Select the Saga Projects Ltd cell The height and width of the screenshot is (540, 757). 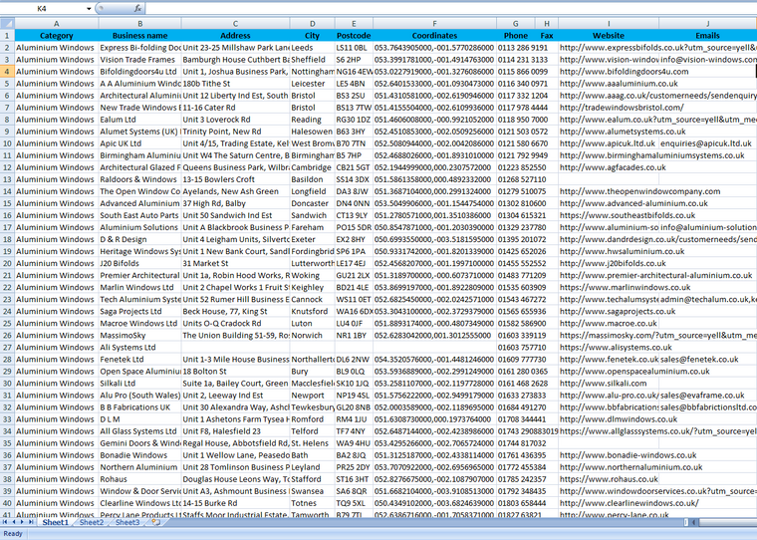[x=140, y=311]
